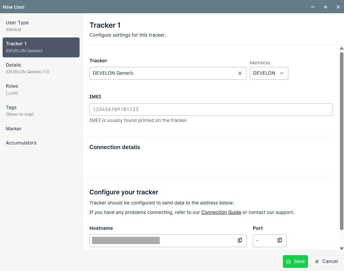Maximize the New User dialog with plus icon

point(326,7)
